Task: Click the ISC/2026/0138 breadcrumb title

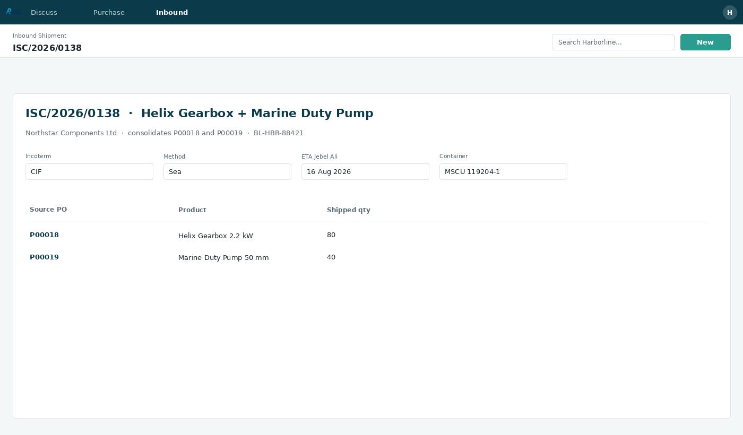Action: [x=47, y=48]
